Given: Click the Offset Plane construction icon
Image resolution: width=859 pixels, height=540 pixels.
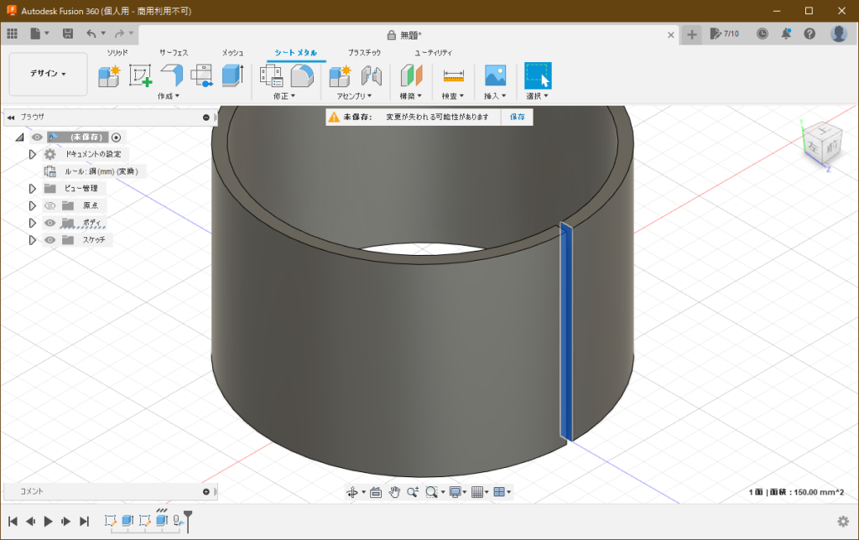Looking at the screenshot, I should [411, 76].
